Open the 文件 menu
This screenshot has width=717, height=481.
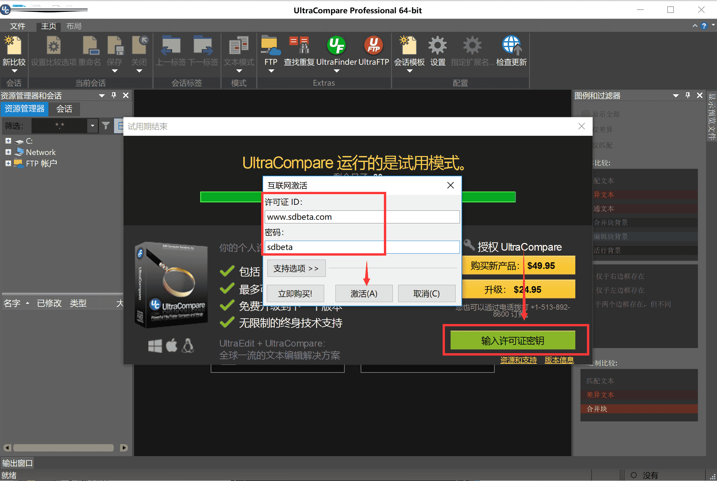tap(18, 26)
